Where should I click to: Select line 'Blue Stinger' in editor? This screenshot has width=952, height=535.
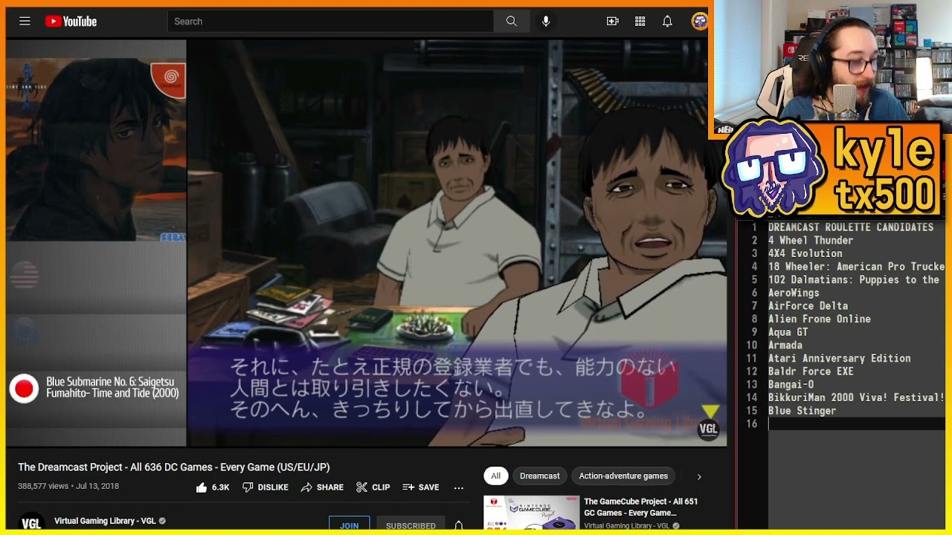click(x=803, y=411)
